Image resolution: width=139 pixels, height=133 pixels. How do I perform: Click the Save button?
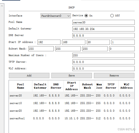tap(72, 75)
